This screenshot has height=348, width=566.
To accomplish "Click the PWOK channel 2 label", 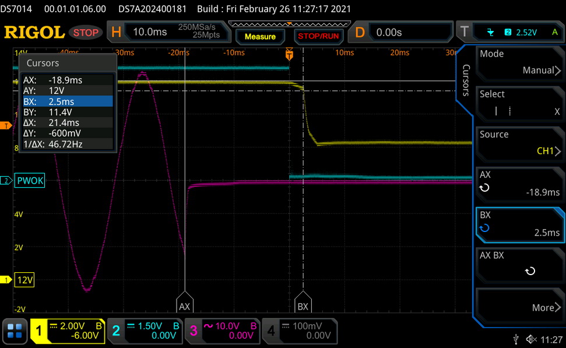I will pos(30,181).
